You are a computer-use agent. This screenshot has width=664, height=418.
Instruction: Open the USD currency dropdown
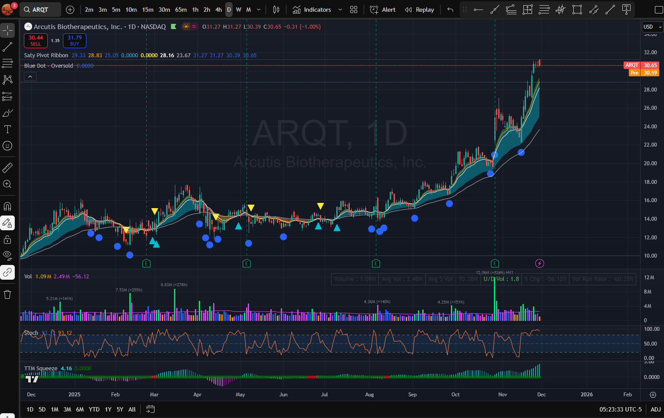point(652,27)
